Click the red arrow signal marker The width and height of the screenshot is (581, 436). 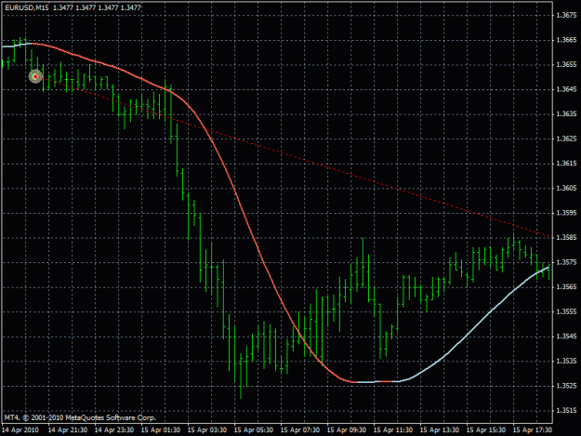coord(35,76)
